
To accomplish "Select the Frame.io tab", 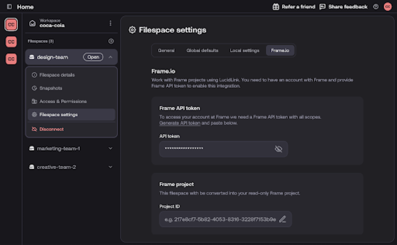I will [x=280, y=50].
